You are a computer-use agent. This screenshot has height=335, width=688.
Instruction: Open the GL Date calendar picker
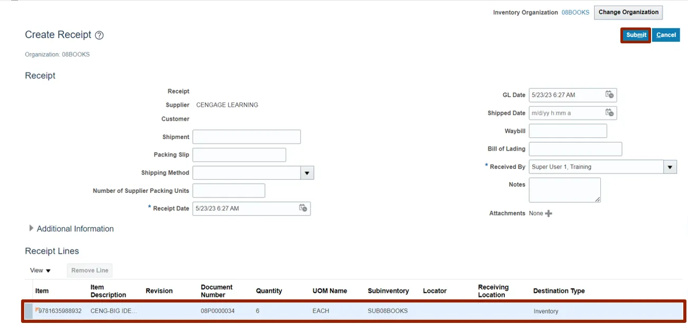tap(609, 95)
